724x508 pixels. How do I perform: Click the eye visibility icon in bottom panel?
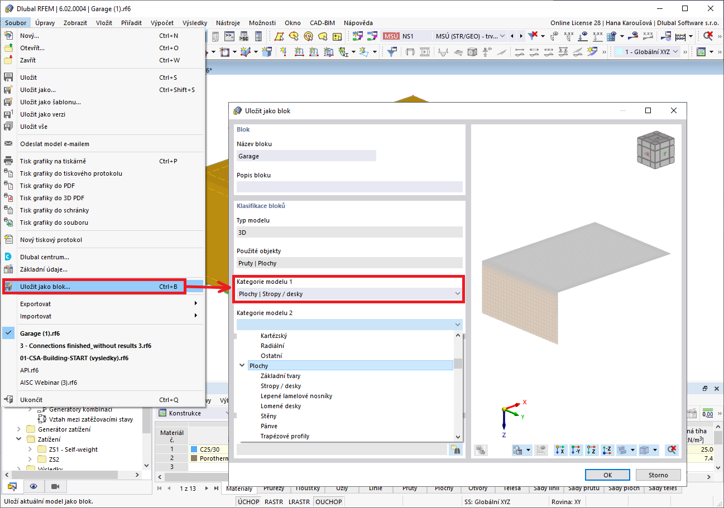tap(34, 487)
